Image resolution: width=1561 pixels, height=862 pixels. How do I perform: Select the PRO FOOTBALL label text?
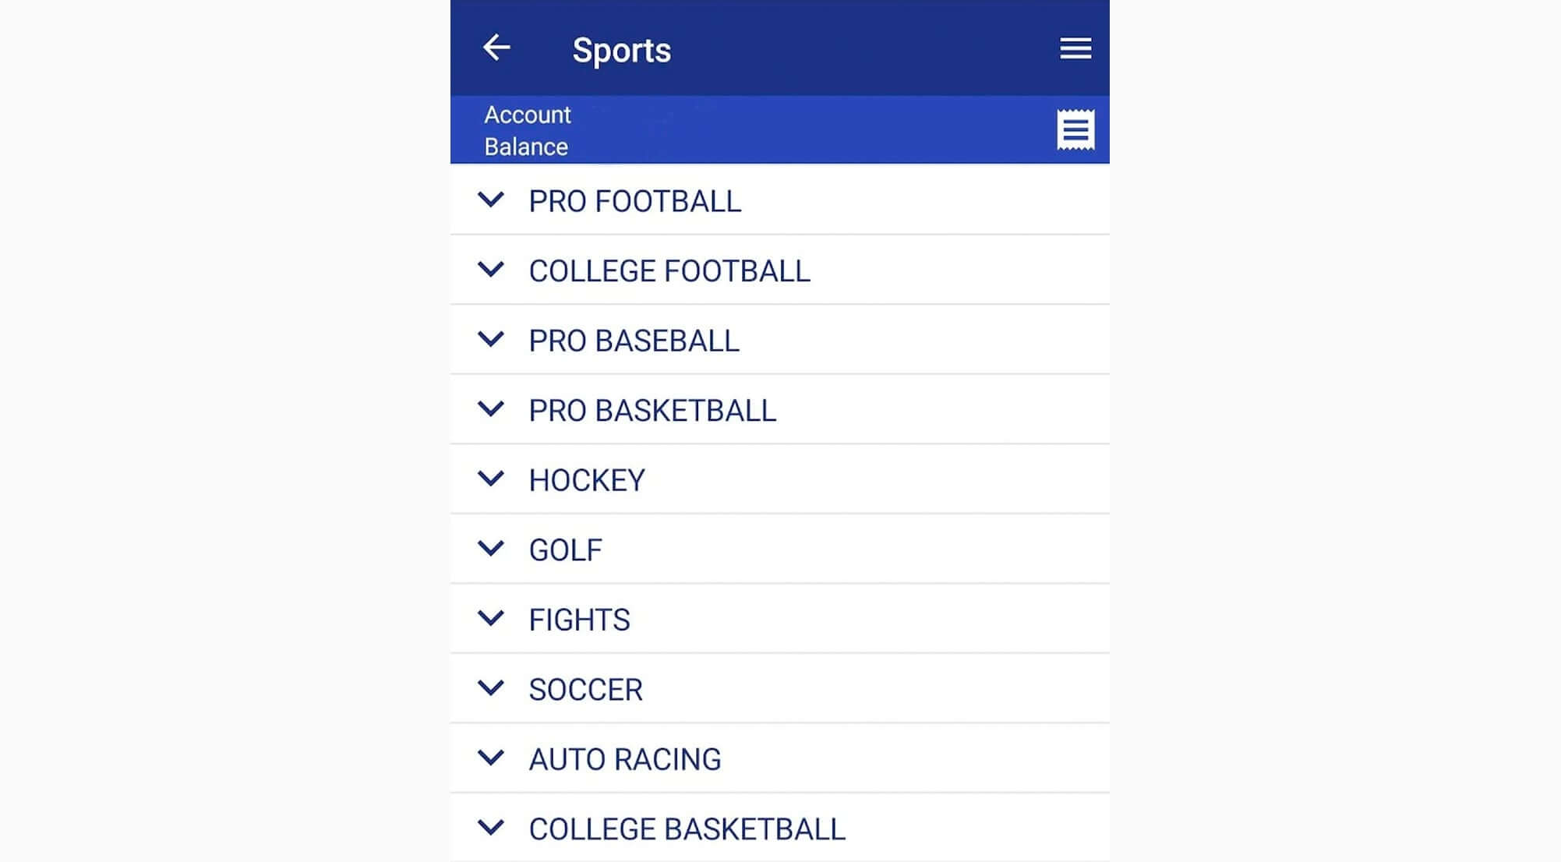(635, 201)
